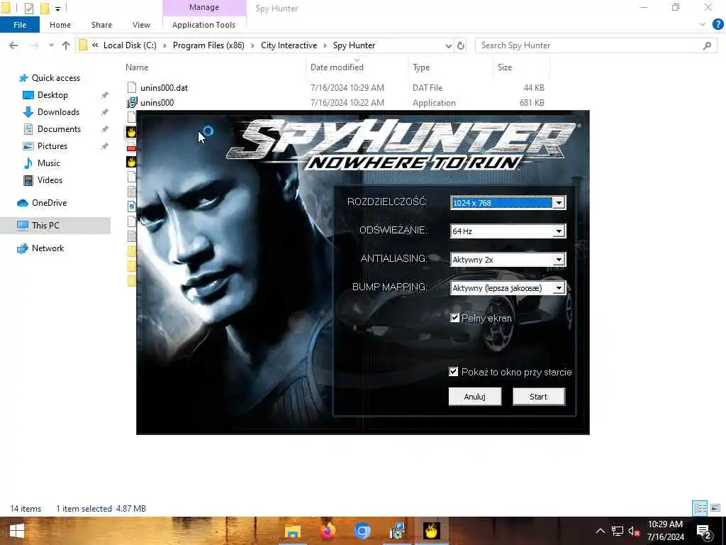Image resolution: width=726 pixels, height=545 pixels.
Task: Click City Interactive breadcrumb
Action: 289,45
